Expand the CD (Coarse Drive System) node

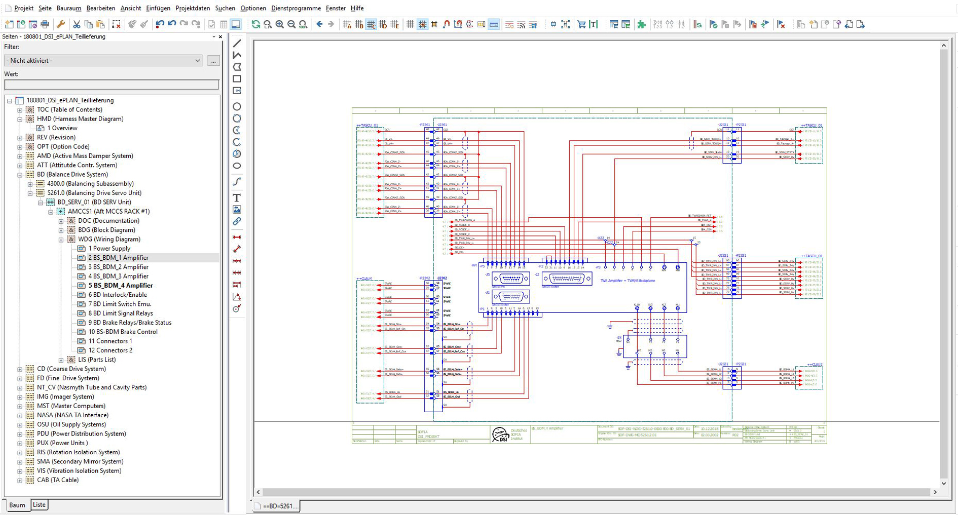20,369
